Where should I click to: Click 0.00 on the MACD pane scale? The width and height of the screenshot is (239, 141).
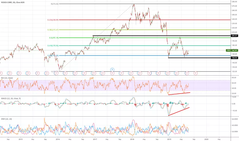click(x=234, y=104)
